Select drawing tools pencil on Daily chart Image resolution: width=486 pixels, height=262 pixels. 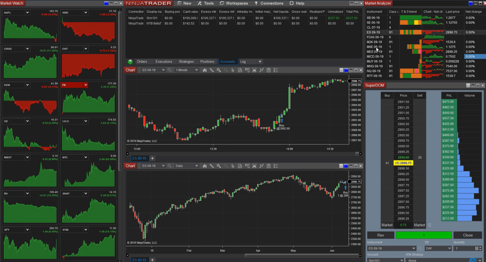point(212,166)
